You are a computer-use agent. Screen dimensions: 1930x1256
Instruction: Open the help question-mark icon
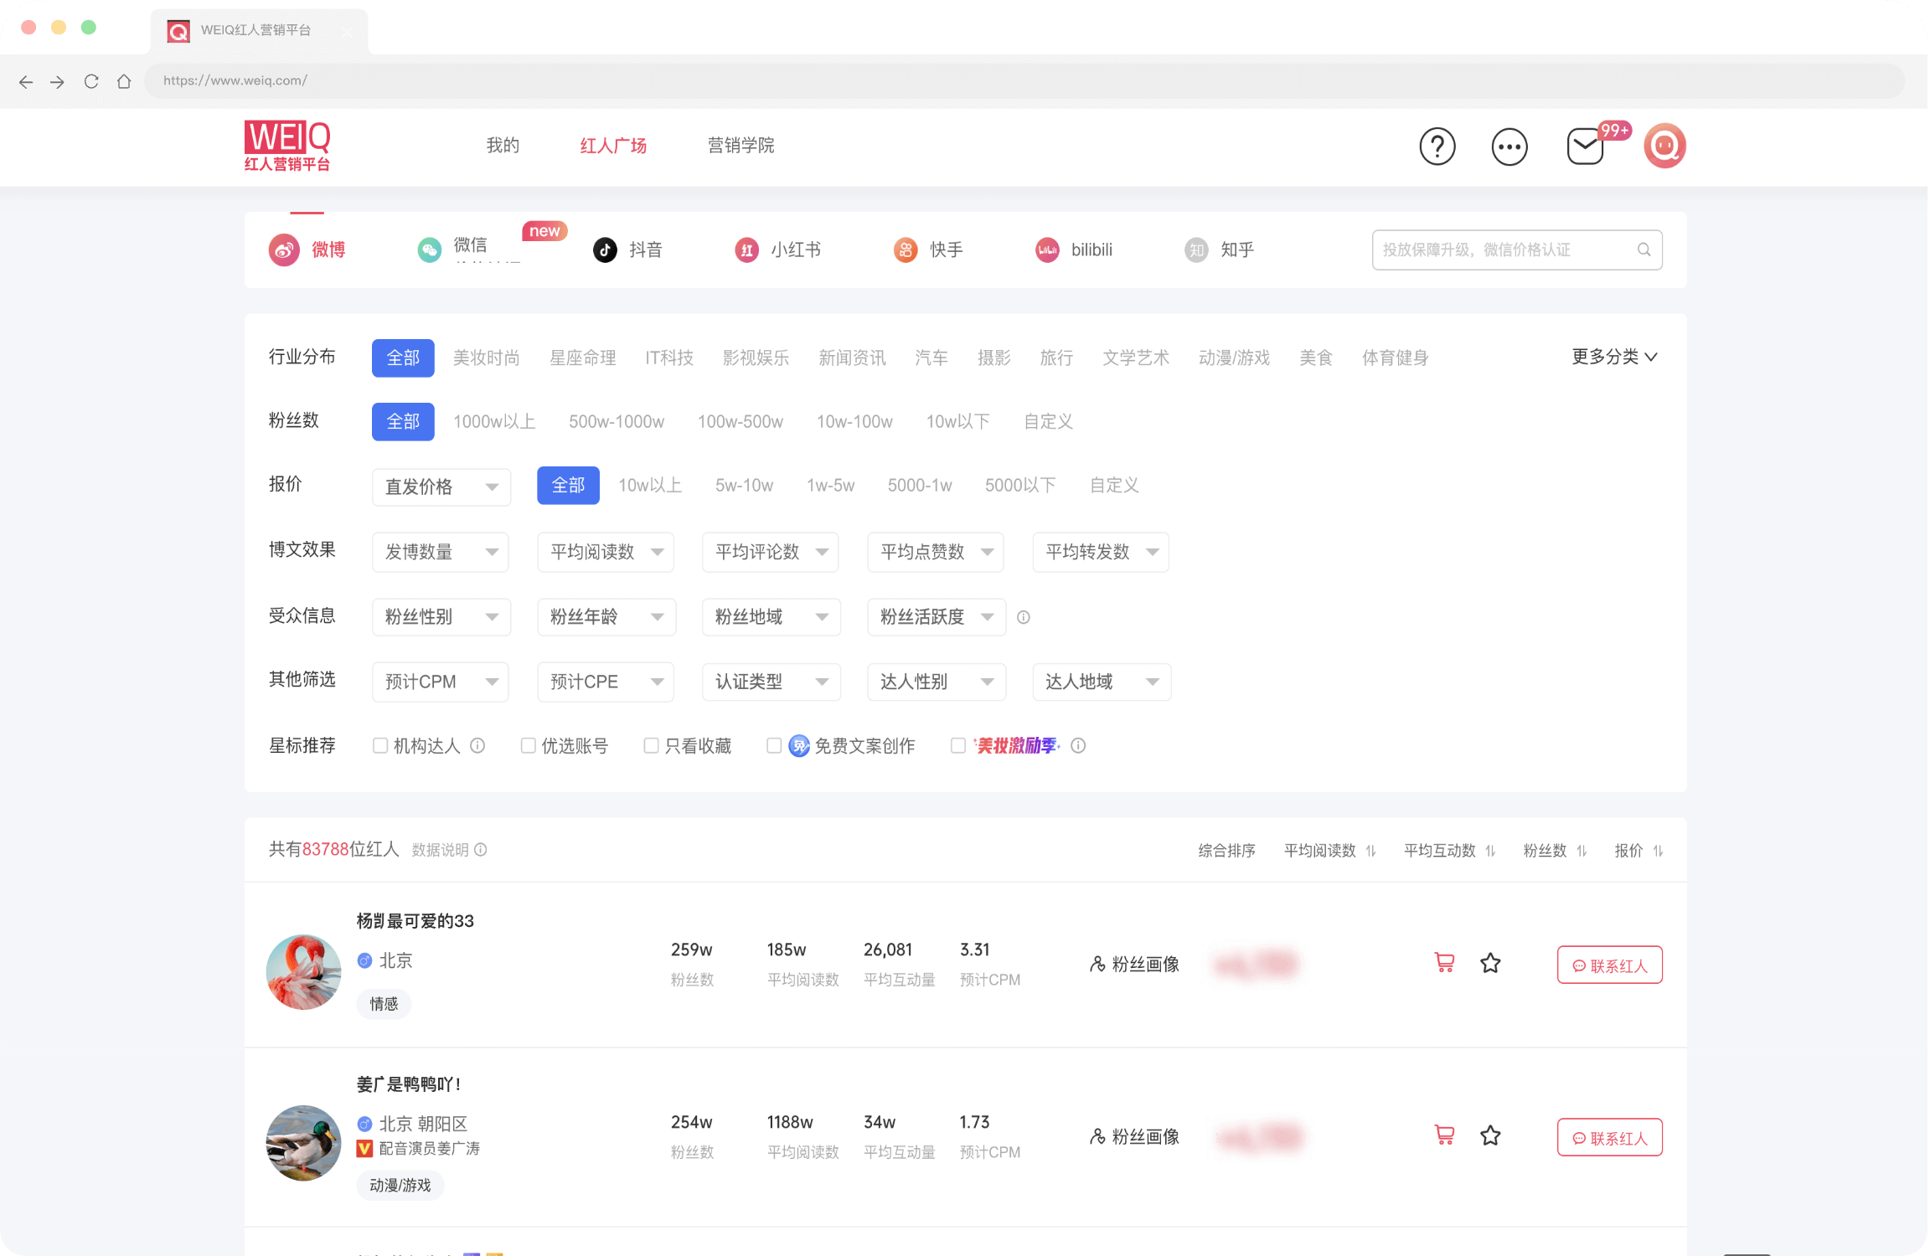point(1437,147)
